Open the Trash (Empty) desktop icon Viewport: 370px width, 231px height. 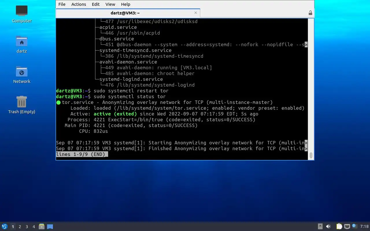coord(22,105)
